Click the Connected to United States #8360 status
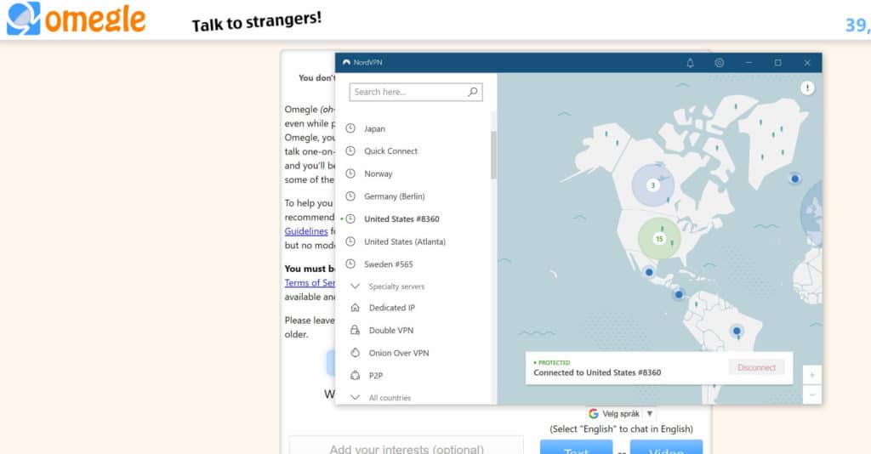Screen dimensions: 871x454 [597, 372]
